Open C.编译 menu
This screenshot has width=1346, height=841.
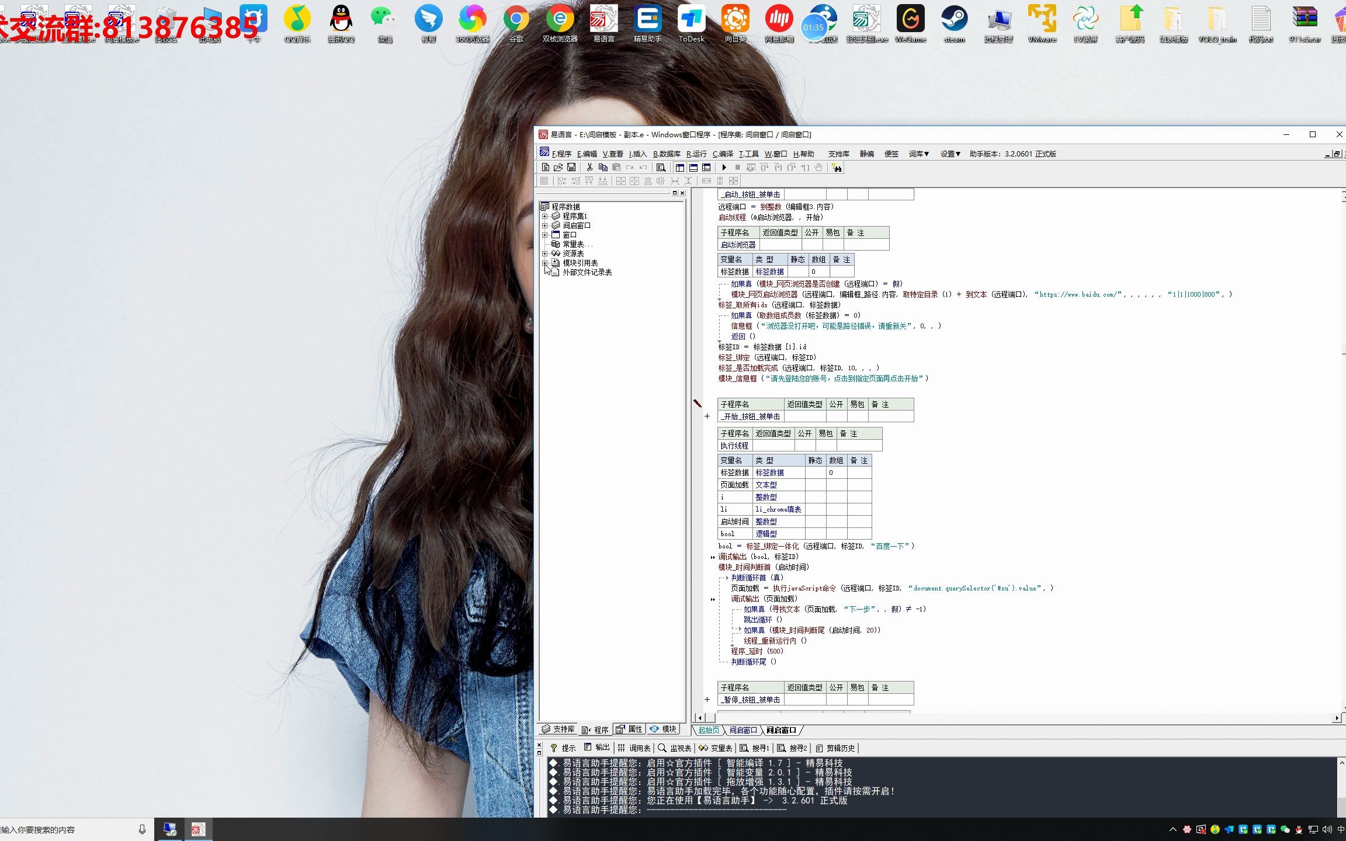723,154
